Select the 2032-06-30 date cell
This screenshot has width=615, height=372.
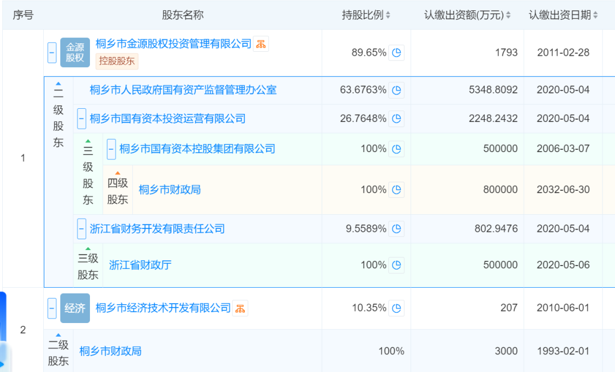coord(563,190)
